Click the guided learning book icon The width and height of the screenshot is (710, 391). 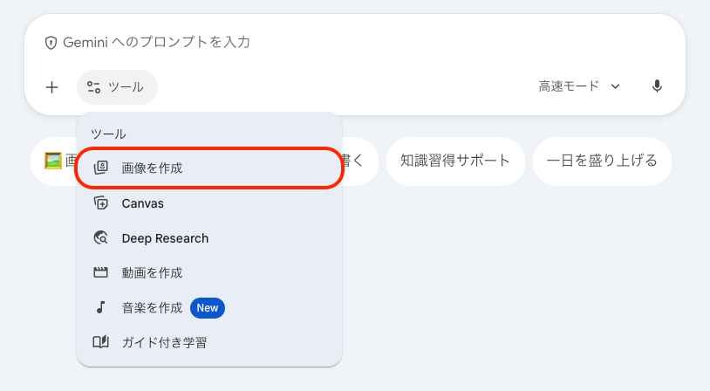(101, 342)
